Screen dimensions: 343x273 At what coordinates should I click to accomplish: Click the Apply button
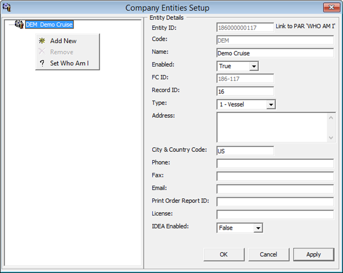point(314,254)
